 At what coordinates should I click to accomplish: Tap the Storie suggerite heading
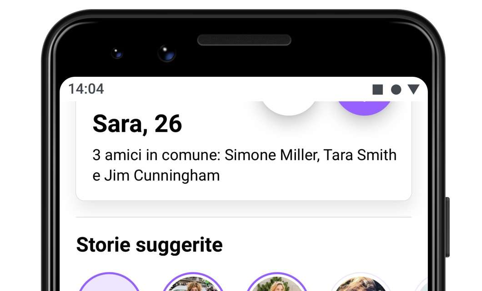point(150,245)
